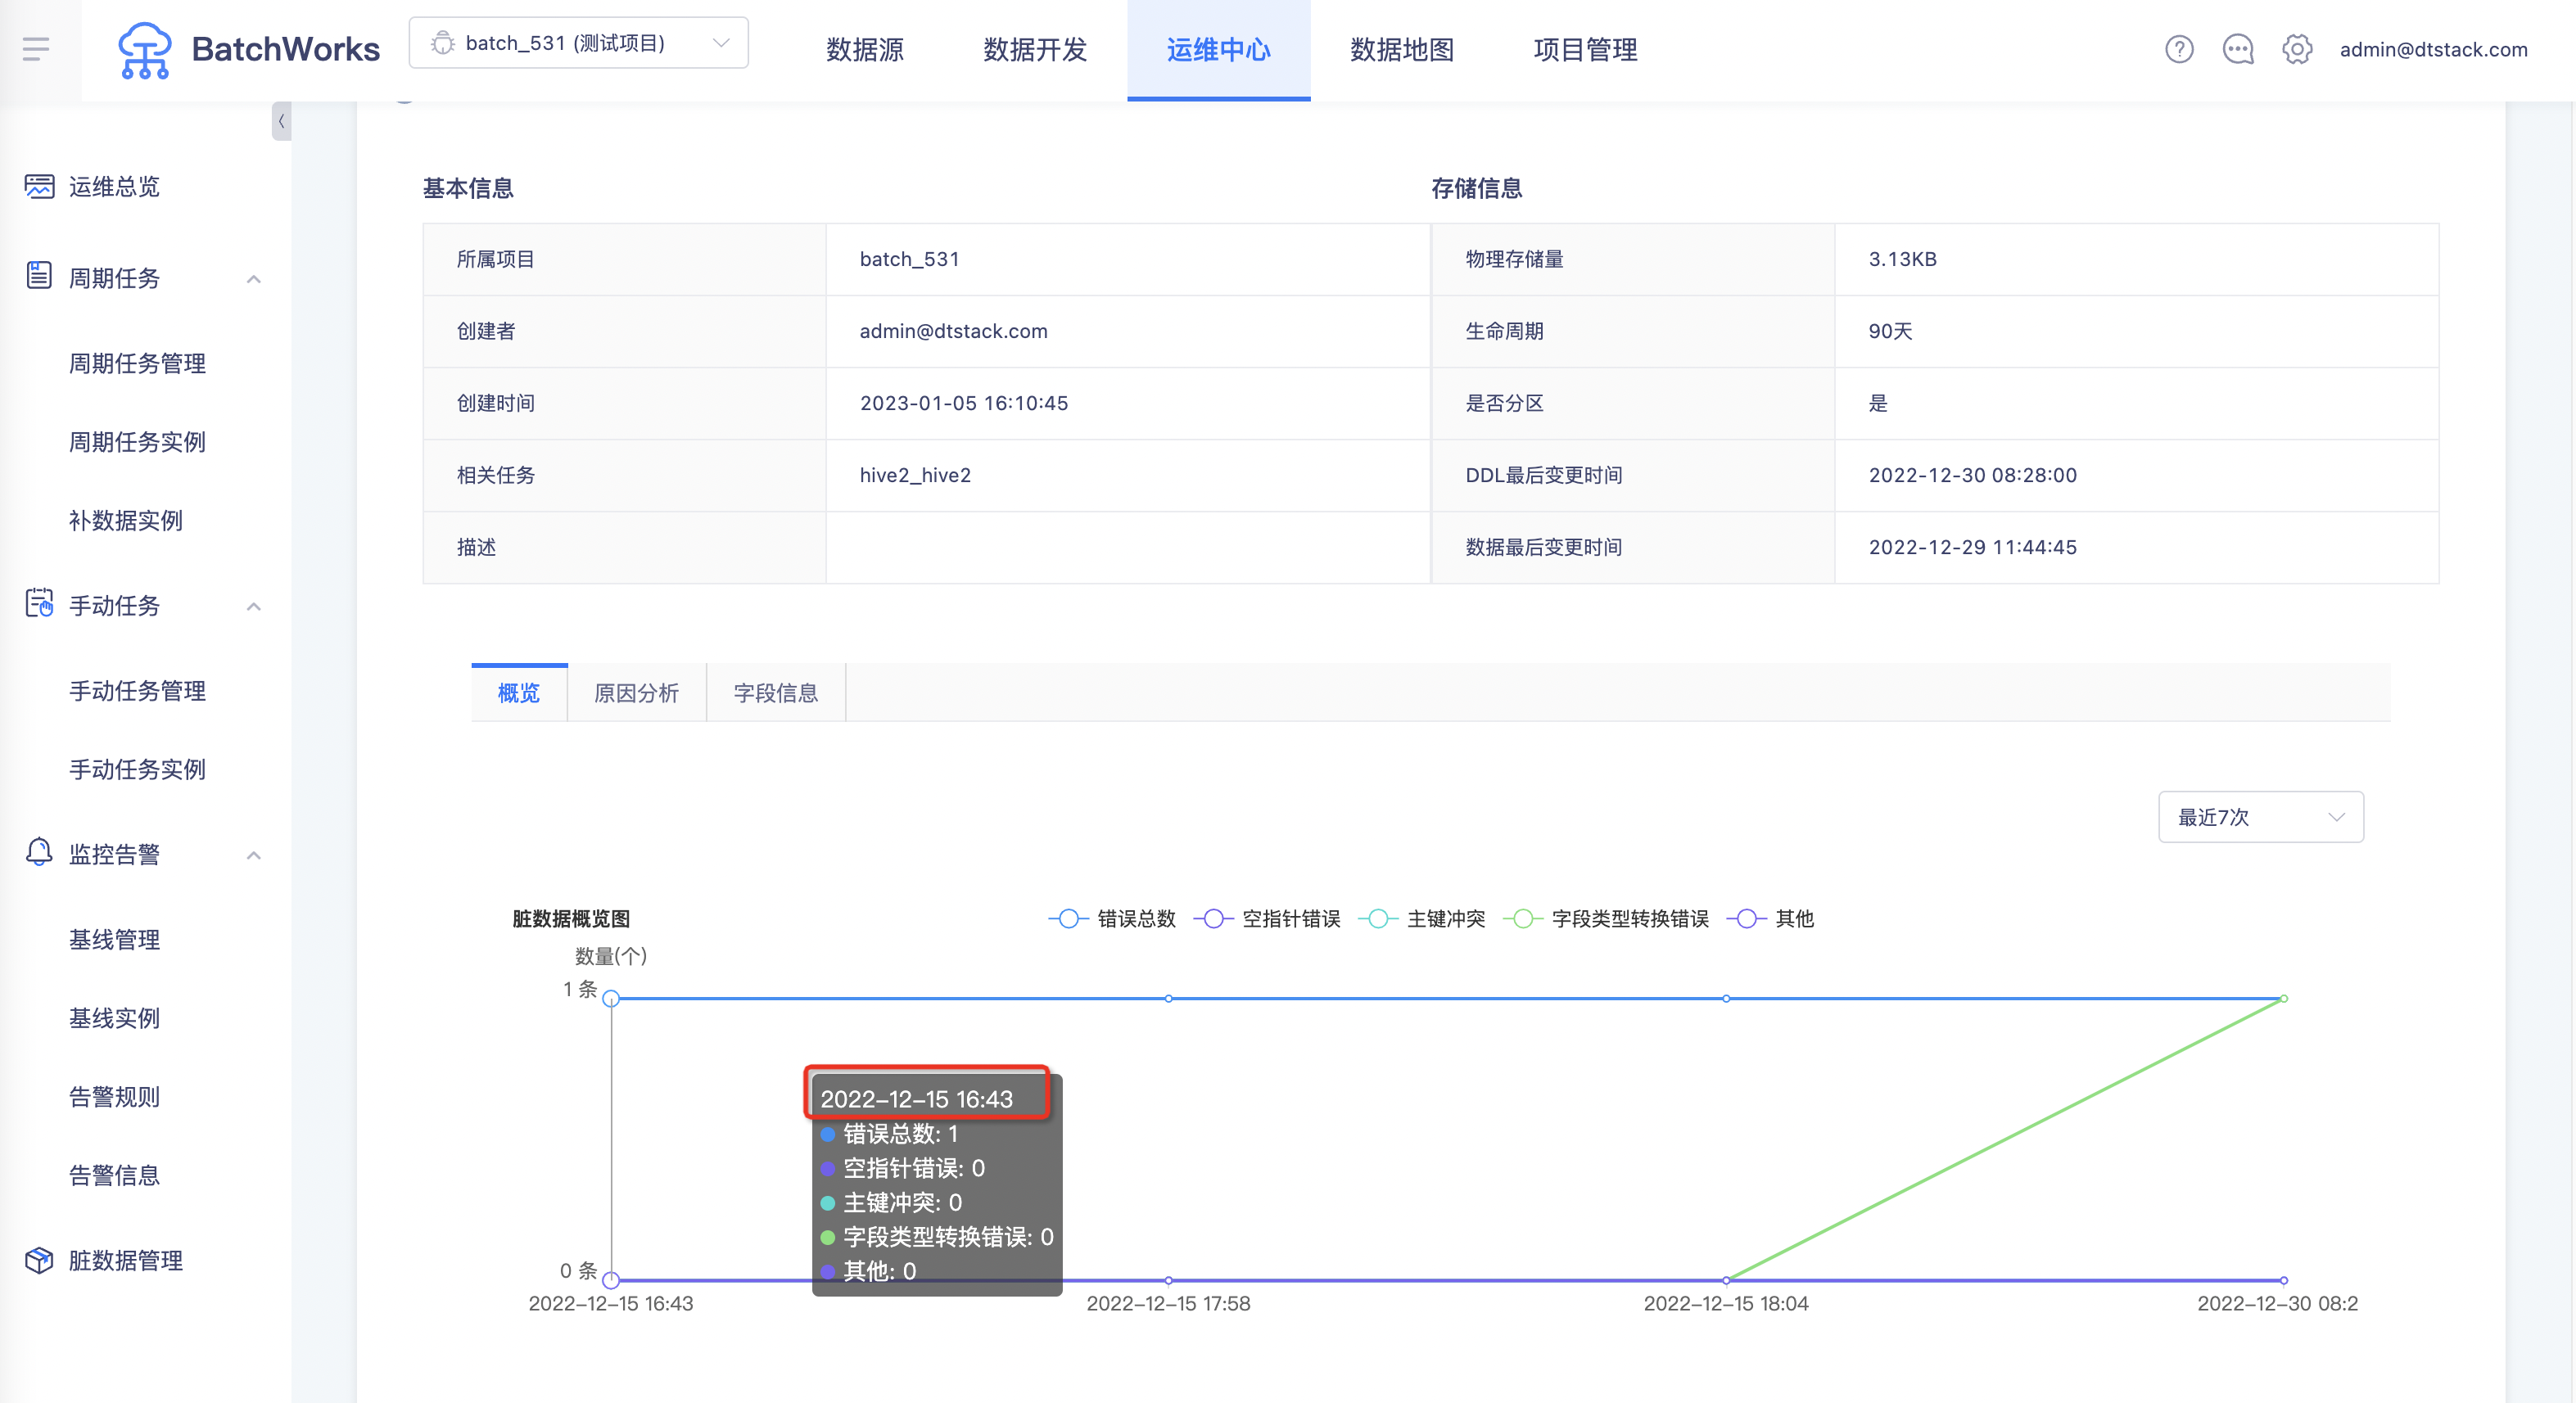Image resolution: width=2576 pixels, height=1403 pixels.
Task: Click the 90天 lifecycle value
Action: click(x=1890, y=331)
